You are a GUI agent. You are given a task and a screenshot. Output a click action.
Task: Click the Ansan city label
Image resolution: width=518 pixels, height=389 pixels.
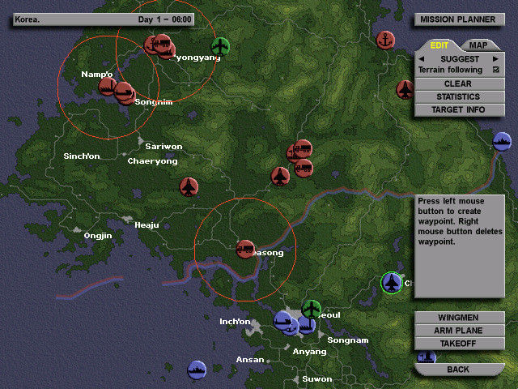[x=250, y=360]
